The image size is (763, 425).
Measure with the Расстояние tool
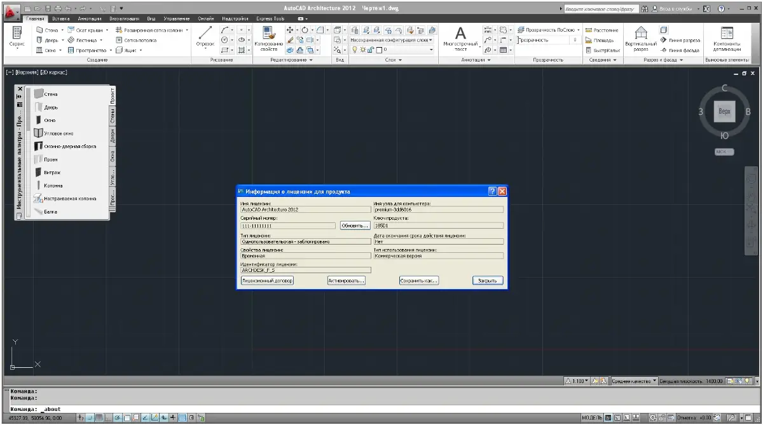click(601, 30)
